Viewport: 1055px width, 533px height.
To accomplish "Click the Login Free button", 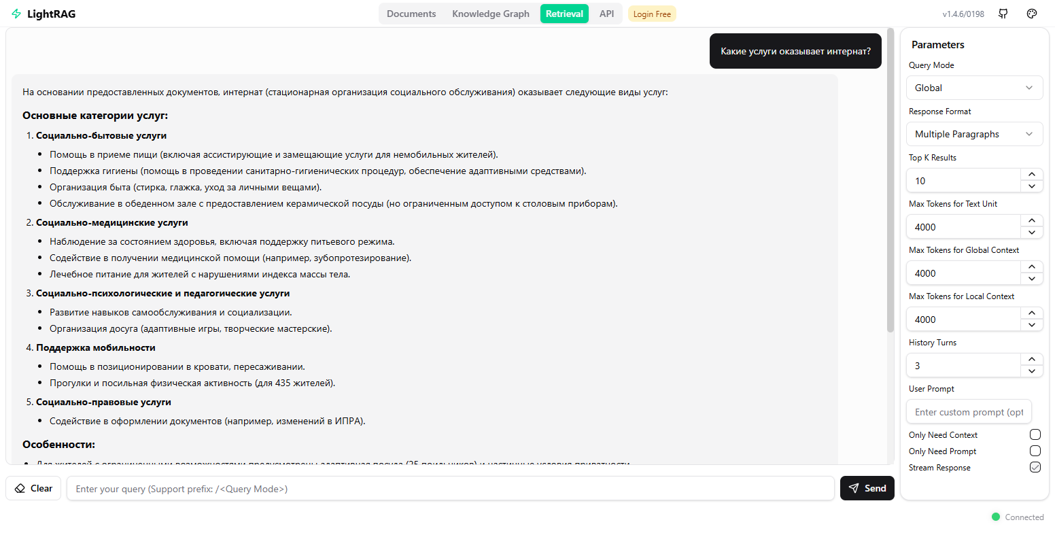I will click(x=652, y=14).
